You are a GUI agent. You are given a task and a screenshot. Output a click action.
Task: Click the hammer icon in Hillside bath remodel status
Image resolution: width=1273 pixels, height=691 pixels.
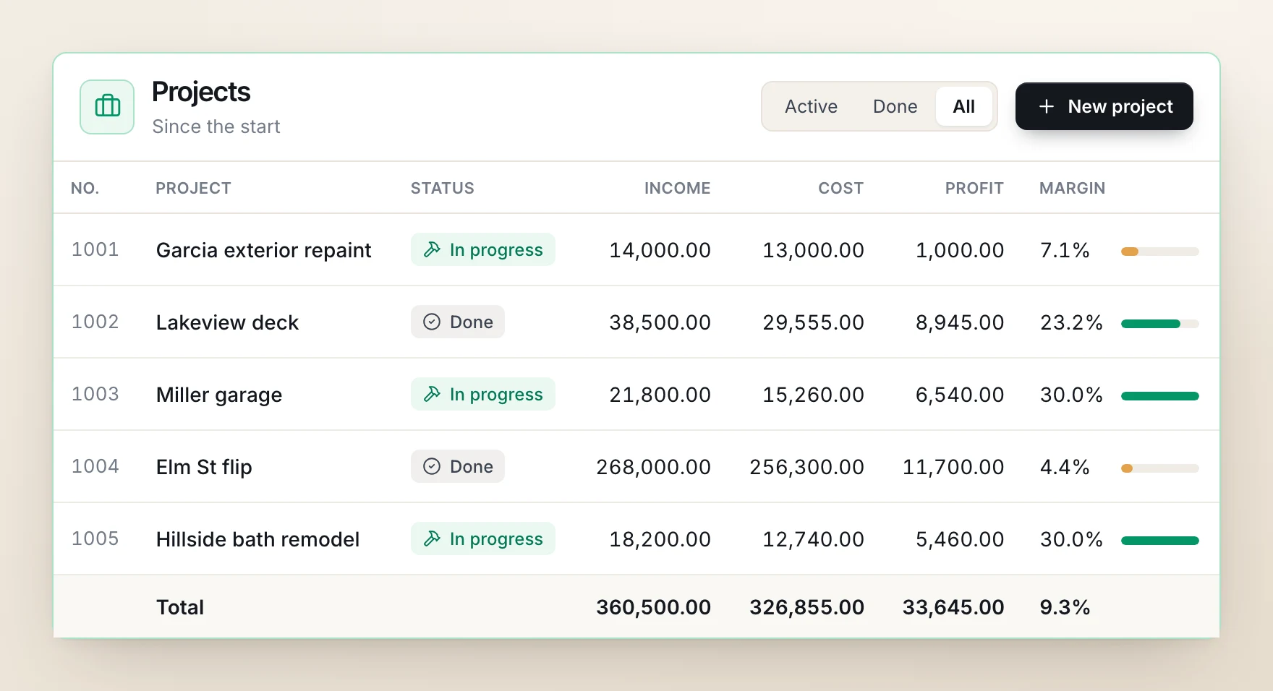(432, 538)
